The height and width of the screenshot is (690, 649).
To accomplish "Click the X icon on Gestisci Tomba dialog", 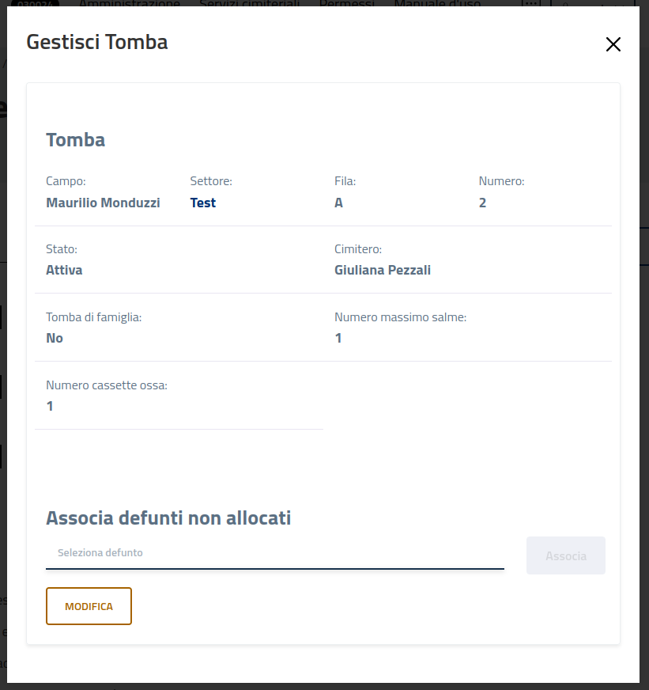I will point(613,44).
